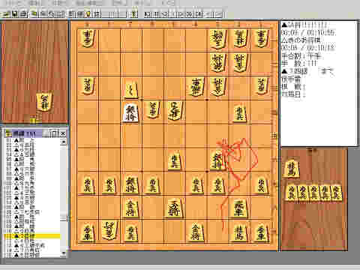Pick knight from Black's captured-piece tray

292,169
